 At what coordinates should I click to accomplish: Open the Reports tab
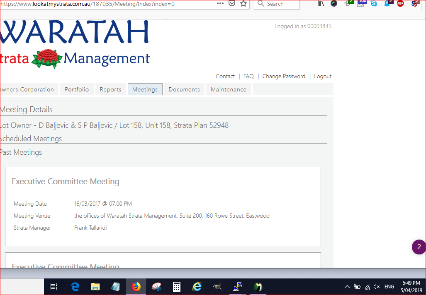[x=111, y=89]
